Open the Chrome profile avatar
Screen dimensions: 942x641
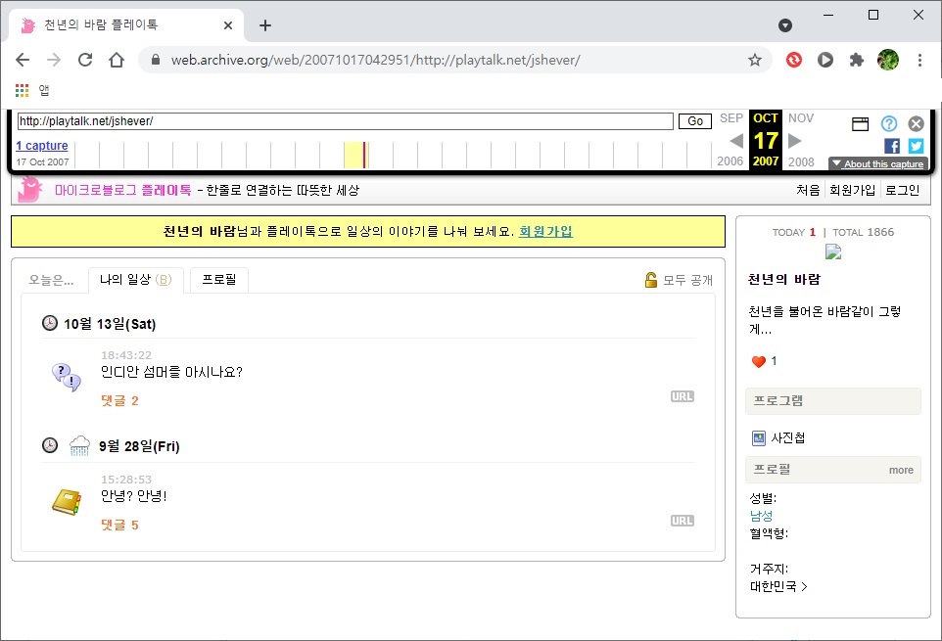coord(888,60)
